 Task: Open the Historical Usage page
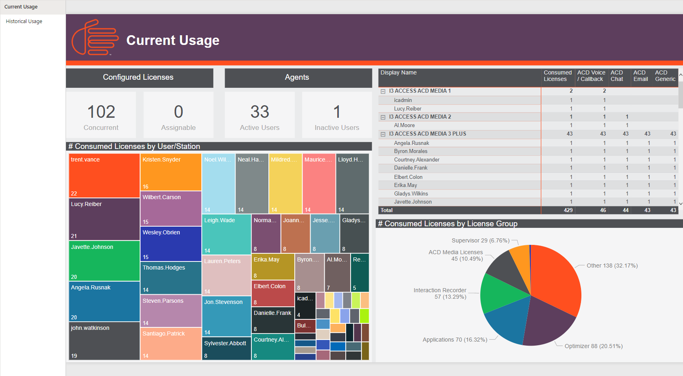click(x=23, y=21)
